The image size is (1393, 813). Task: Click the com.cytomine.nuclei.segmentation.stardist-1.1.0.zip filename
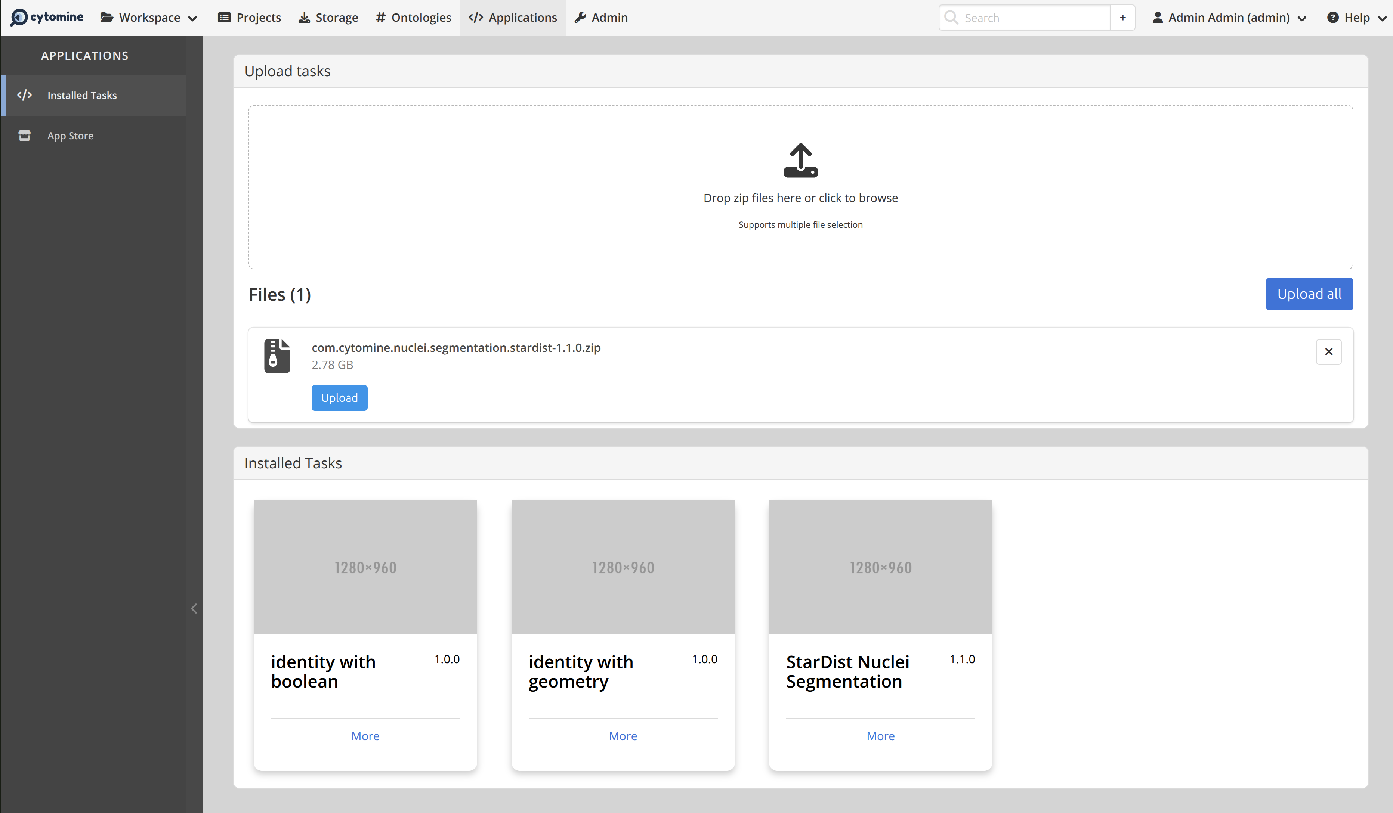456,347
